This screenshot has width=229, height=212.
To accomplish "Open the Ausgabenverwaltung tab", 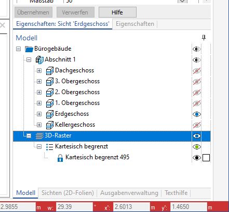I will 129,193.
